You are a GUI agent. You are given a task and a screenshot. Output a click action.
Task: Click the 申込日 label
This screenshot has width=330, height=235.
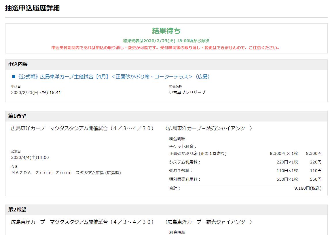click(x=16, y=86)
